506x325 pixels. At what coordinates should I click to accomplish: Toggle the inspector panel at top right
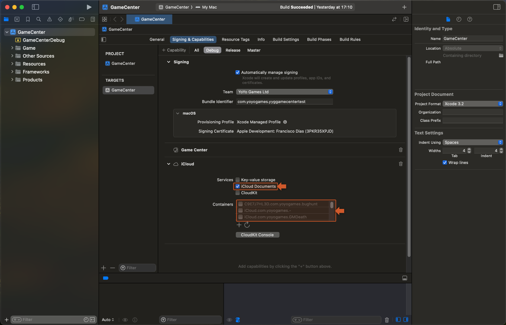point(497,7)
